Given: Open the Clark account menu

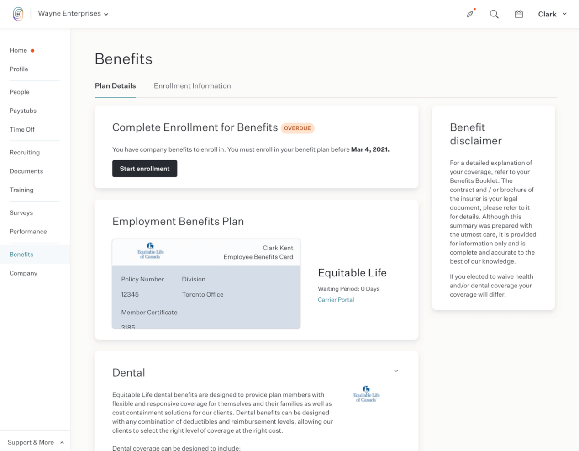Looking at the screenshot, I should coord(552,14).
